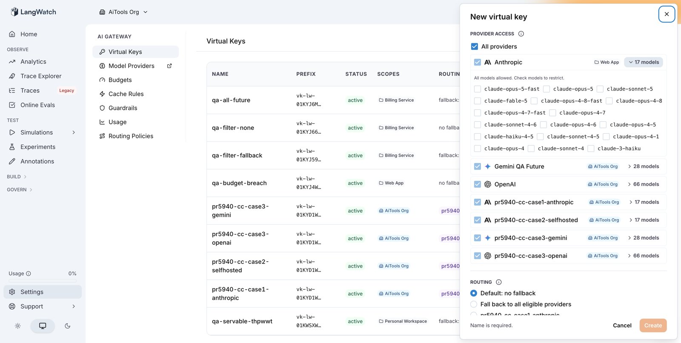This screenshot has height=343, width=681.
Task: Expand OpenAI 66 models list
Action: tap(644, 184)
